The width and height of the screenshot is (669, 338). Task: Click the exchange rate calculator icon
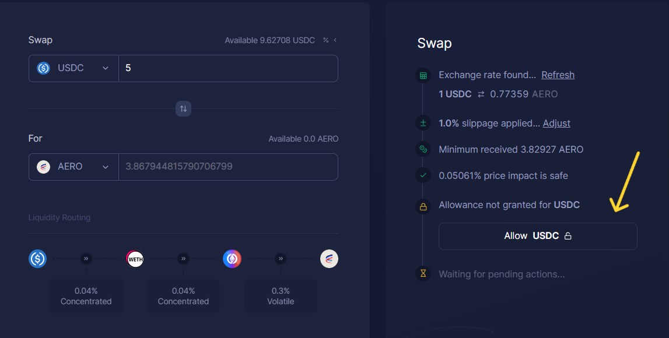pos(423,75)
